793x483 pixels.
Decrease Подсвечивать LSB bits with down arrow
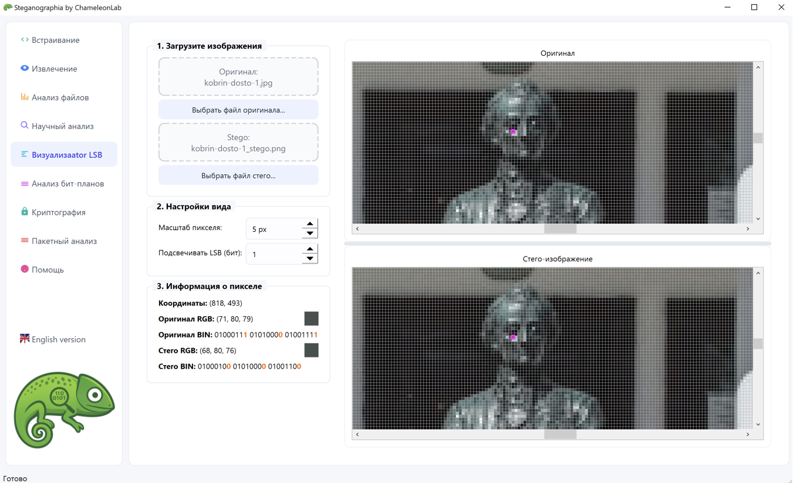coord(310,259)
